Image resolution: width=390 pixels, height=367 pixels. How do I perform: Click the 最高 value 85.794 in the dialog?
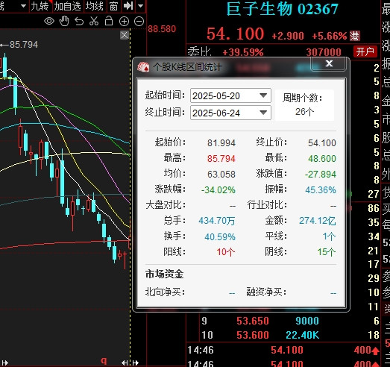(221, 158)
